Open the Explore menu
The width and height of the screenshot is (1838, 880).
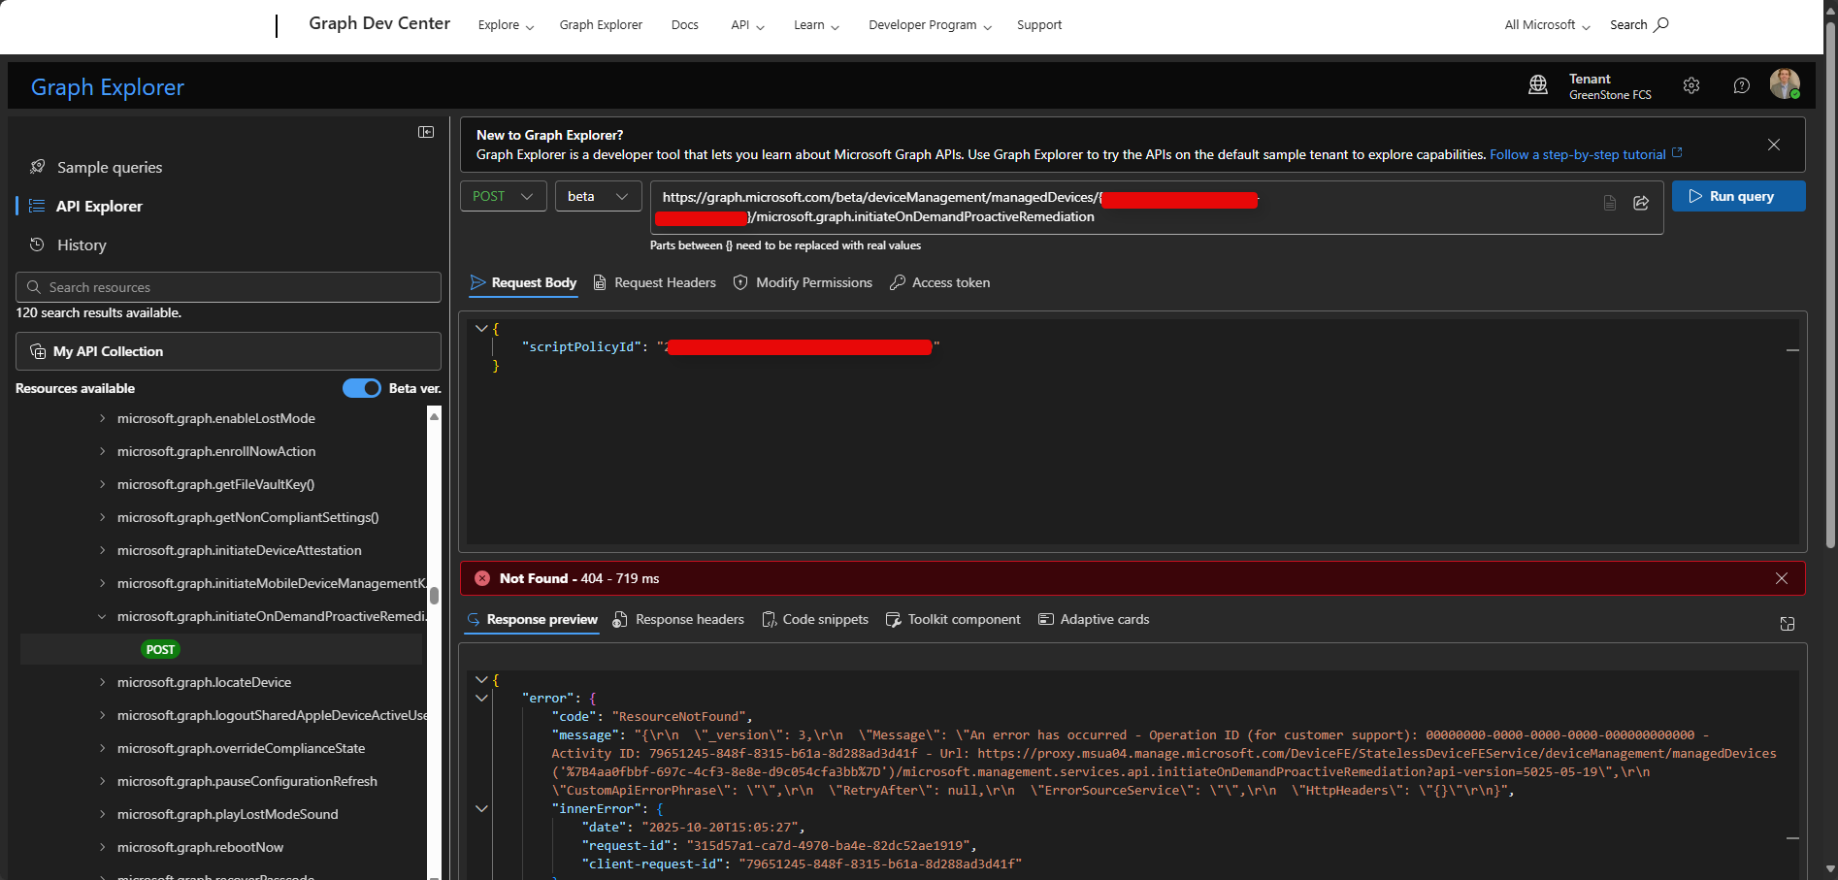506,25
